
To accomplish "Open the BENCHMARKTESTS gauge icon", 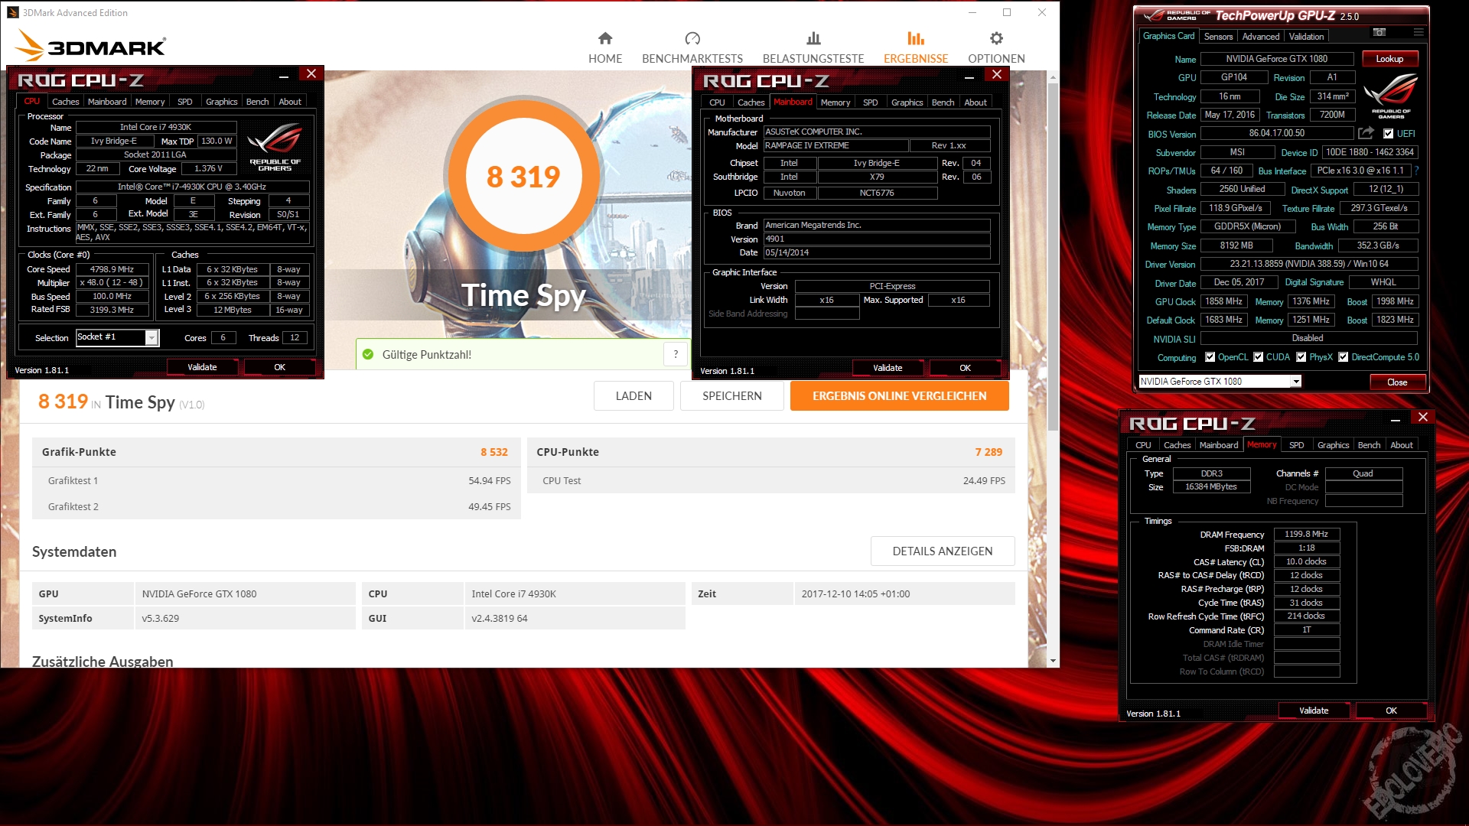I will point(692,38).
